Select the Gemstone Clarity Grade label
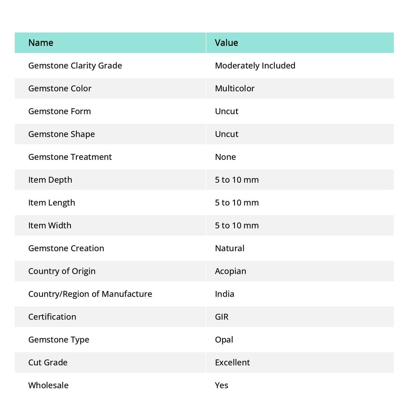Viewport: 403px width, 403px height. coord(75,66)
